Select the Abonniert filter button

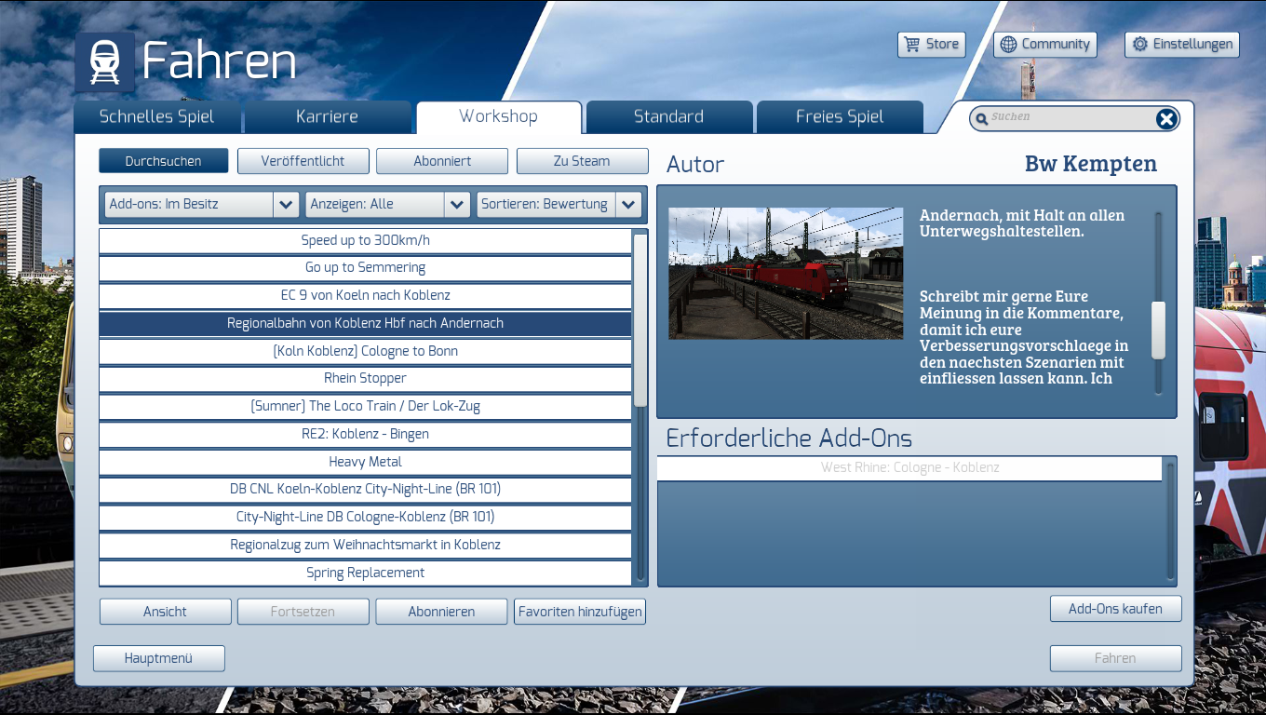coord(442,161)
